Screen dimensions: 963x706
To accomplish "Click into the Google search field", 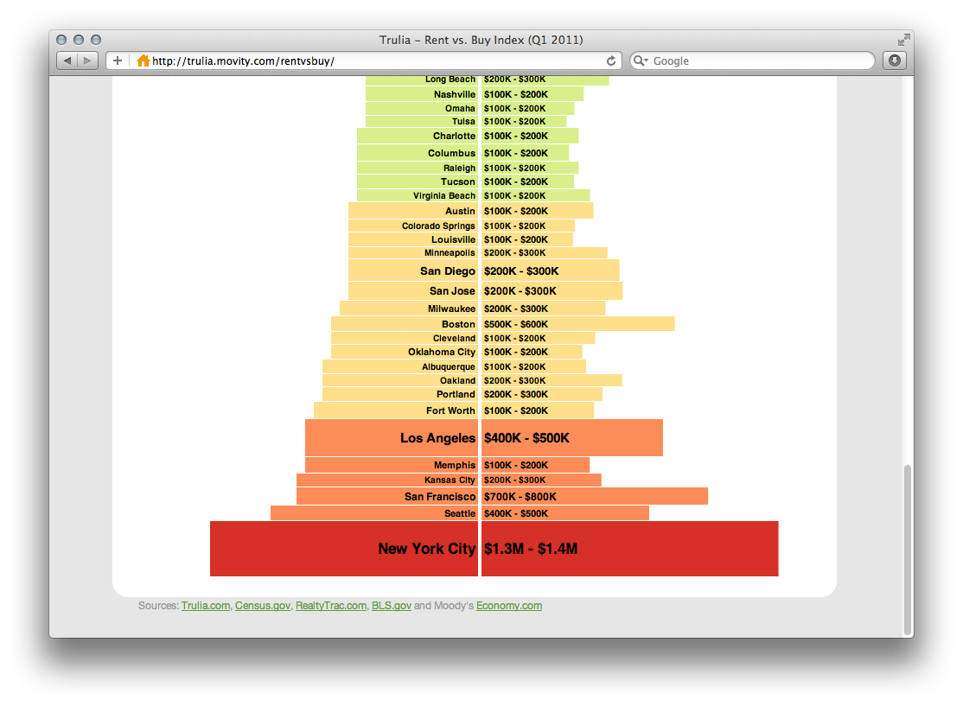I will click(761, 60).
